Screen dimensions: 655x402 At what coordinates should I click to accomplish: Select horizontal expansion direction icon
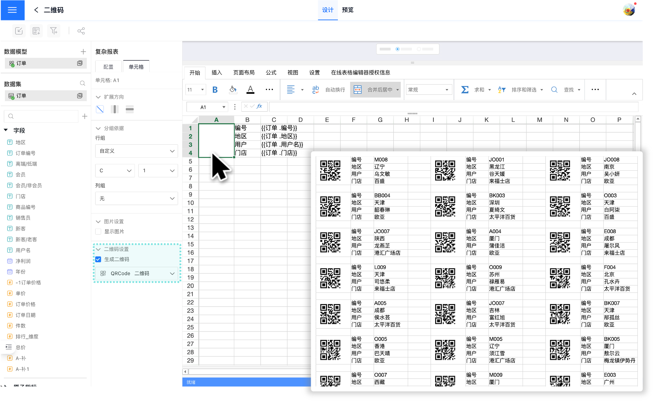[130, 109]
